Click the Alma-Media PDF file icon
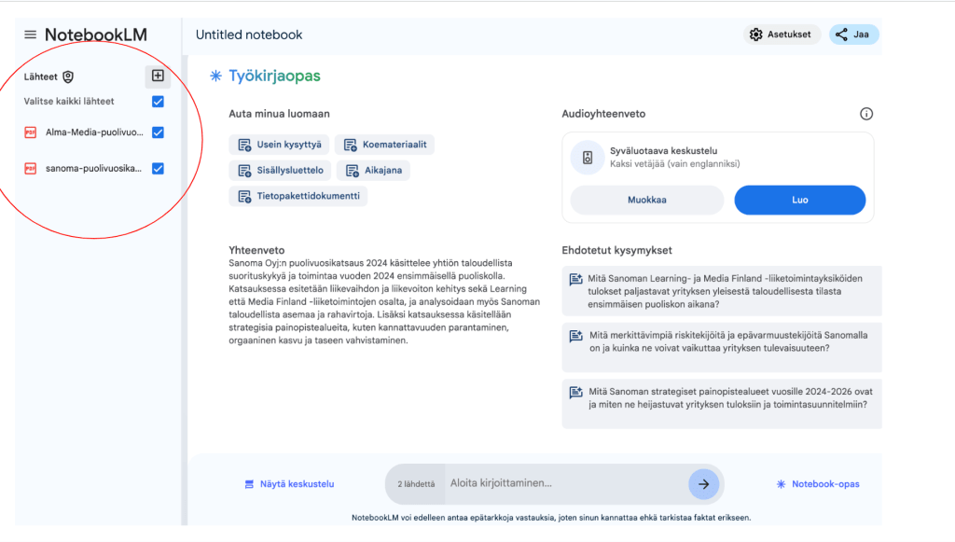This screenshot has width=955, height=542. [x=31, y=132]
